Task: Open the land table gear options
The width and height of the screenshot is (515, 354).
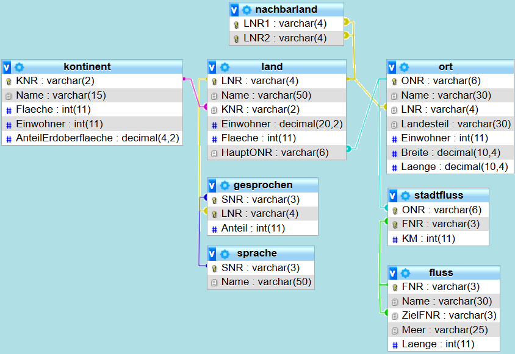Action: point(225,67)
